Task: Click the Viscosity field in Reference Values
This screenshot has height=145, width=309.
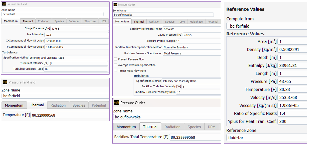Action: (x=292, y=106)
